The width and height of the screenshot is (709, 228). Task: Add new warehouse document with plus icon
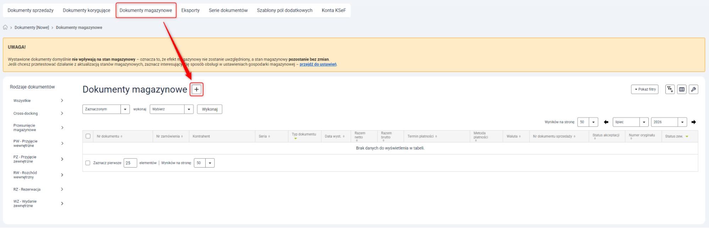[x=196, y=89]
